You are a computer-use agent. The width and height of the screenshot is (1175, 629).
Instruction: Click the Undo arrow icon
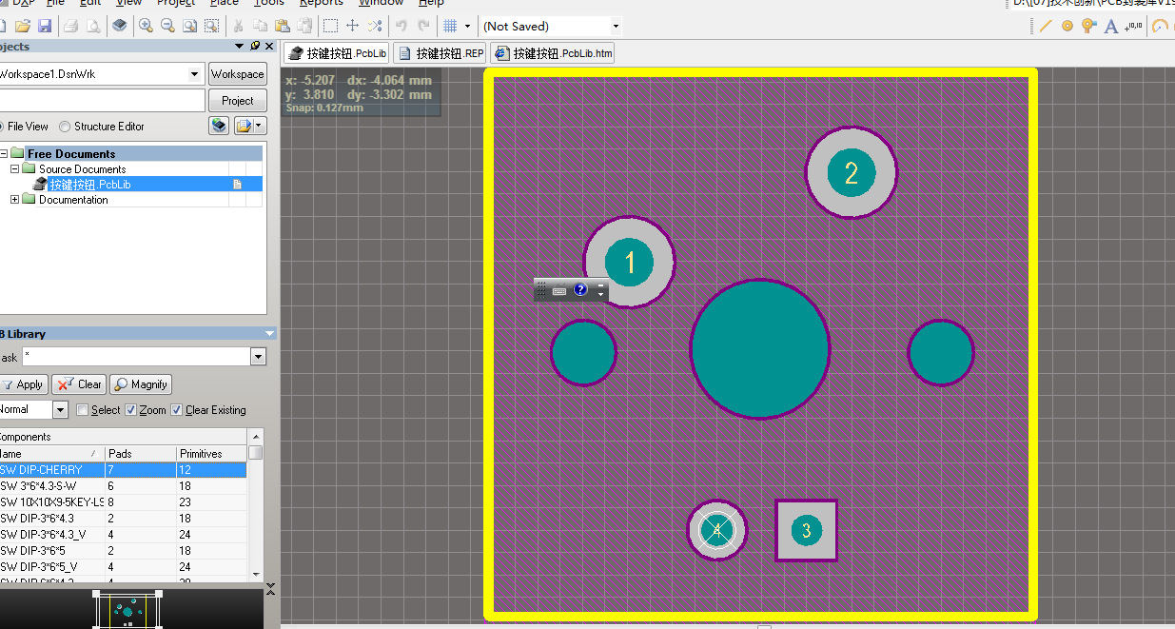coord(401,26)
